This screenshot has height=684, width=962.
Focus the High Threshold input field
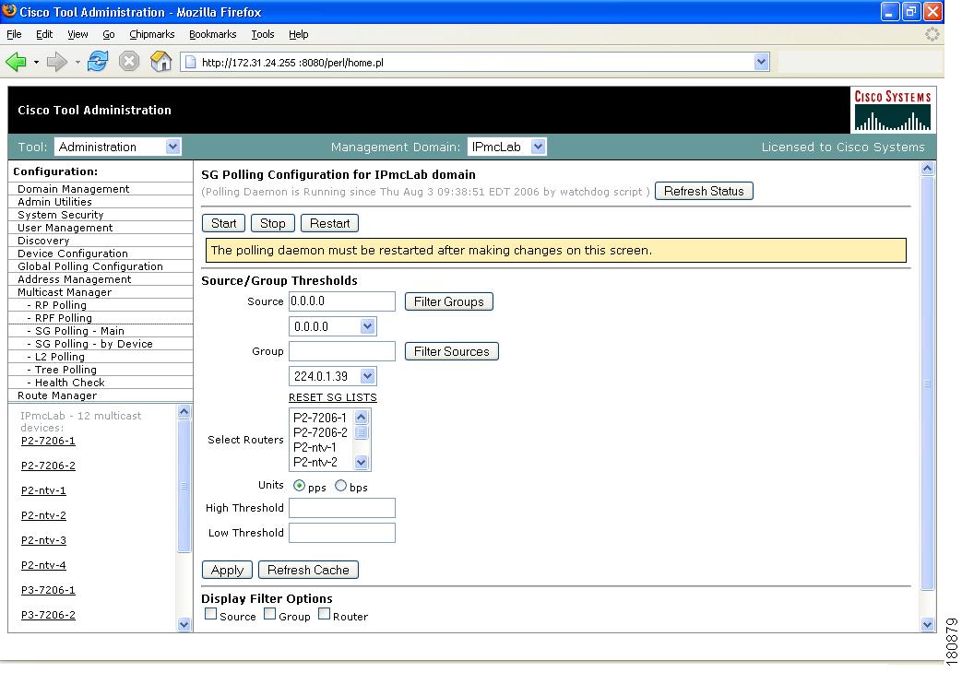[342, 508]
